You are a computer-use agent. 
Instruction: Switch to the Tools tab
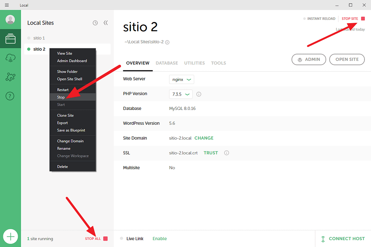click(218, 63)
